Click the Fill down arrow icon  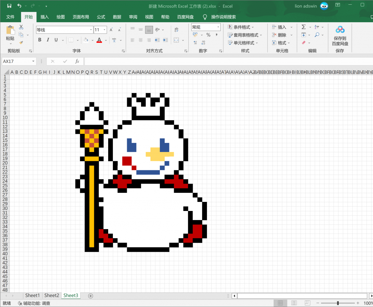click(x=304, y=35)
